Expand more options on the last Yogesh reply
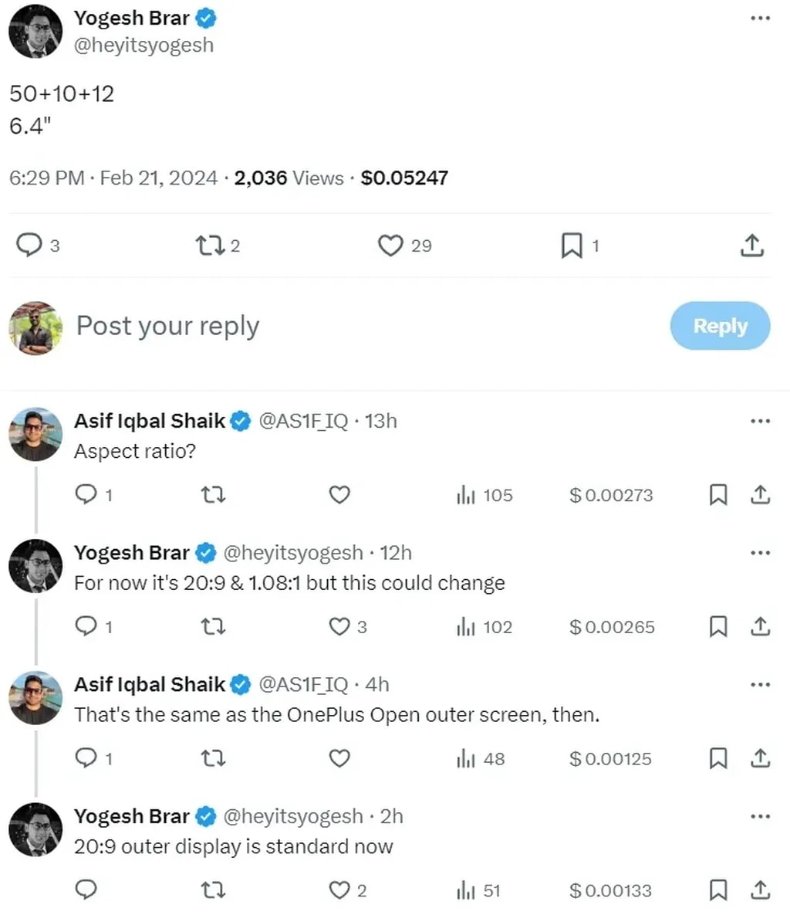Screen dimensions: 790x915 pyautogui.click(x=760, y=816)
